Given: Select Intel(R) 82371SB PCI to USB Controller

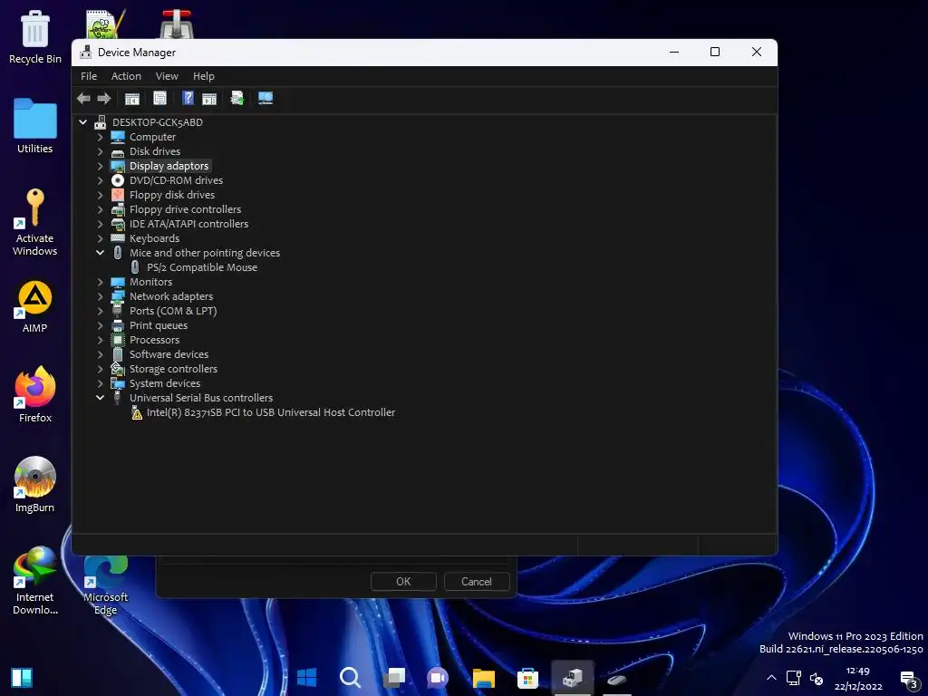Looking at the screenshot, I should click(270, 412).
